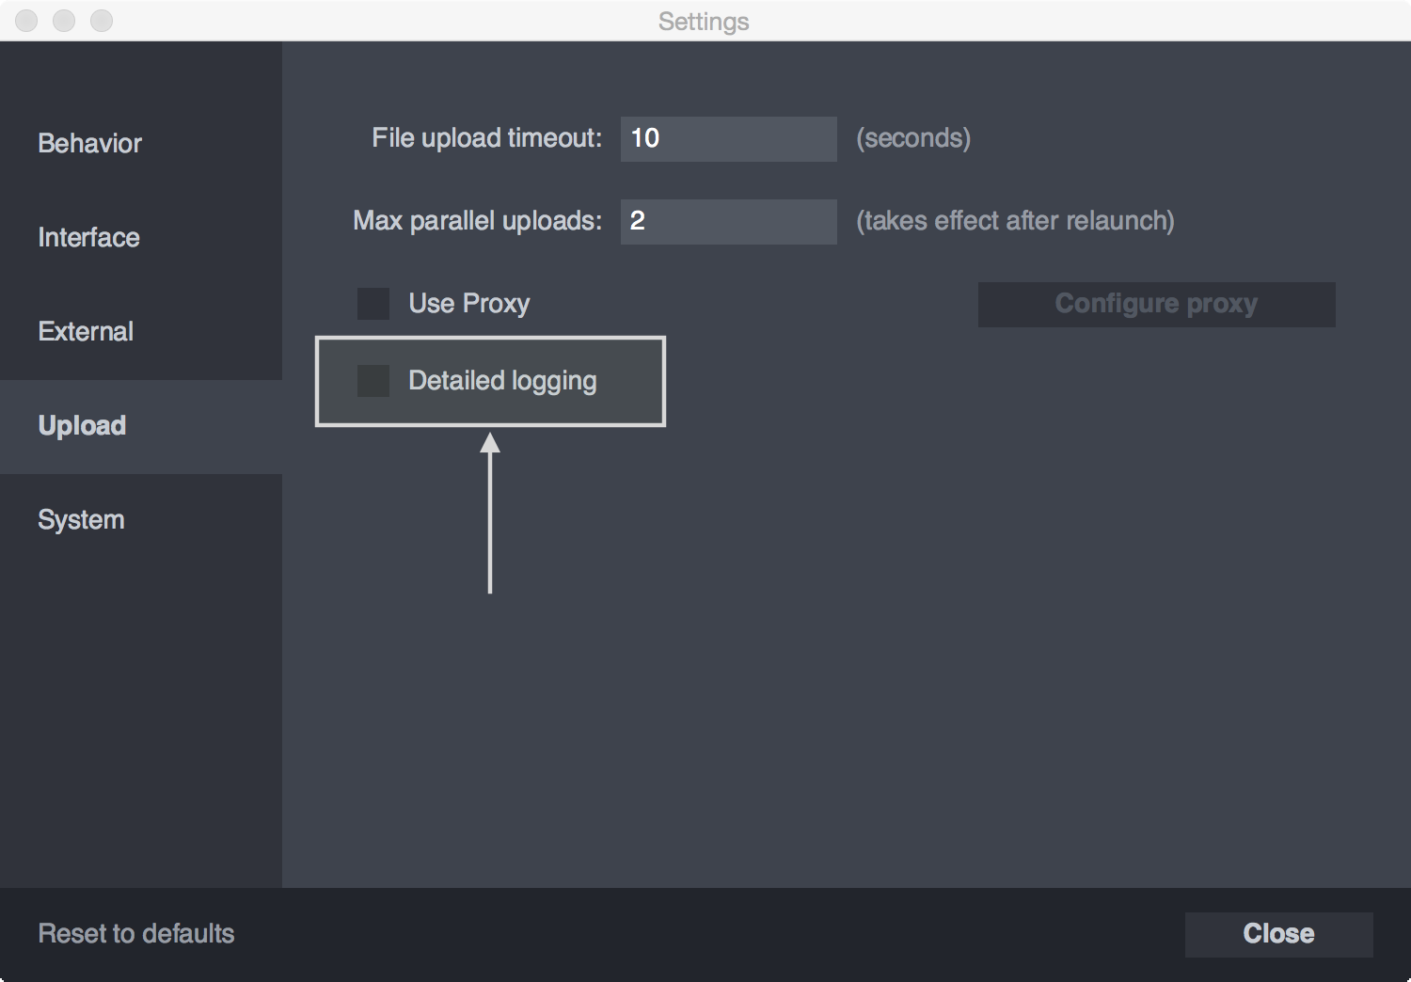The height and width of the screenshot is (982, 1411).
Task: Select the External settings category
Action: point(86,331)
